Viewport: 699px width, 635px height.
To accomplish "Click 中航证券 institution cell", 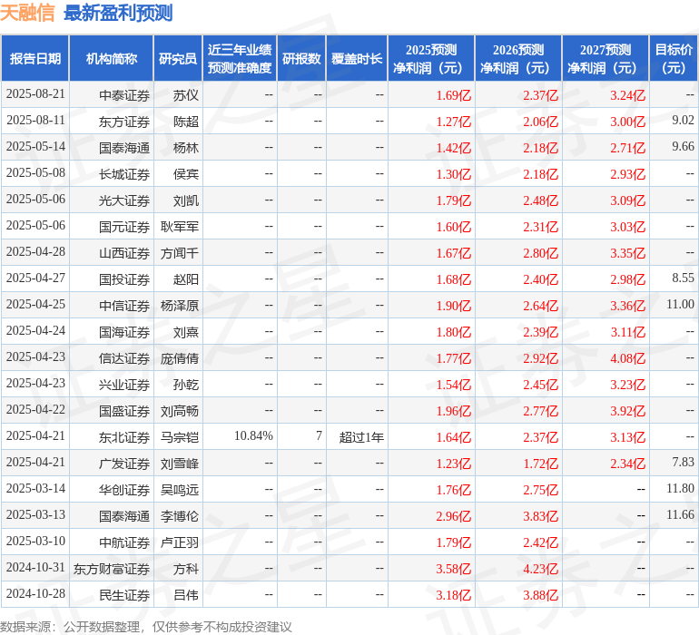I will pos(124,542).
